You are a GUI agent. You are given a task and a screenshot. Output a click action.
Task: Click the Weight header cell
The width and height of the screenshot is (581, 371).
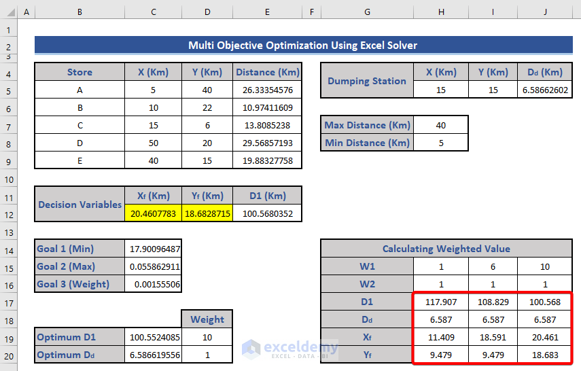(207, 319)
